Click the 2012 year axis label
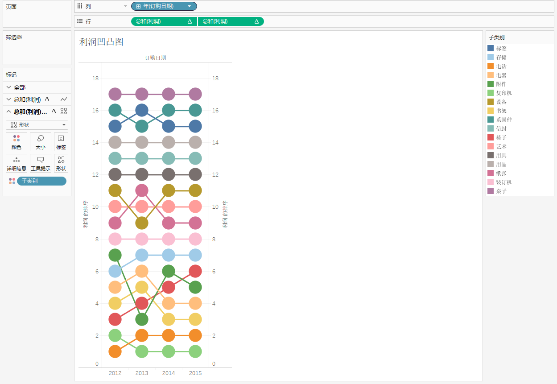 pos(115,373)
